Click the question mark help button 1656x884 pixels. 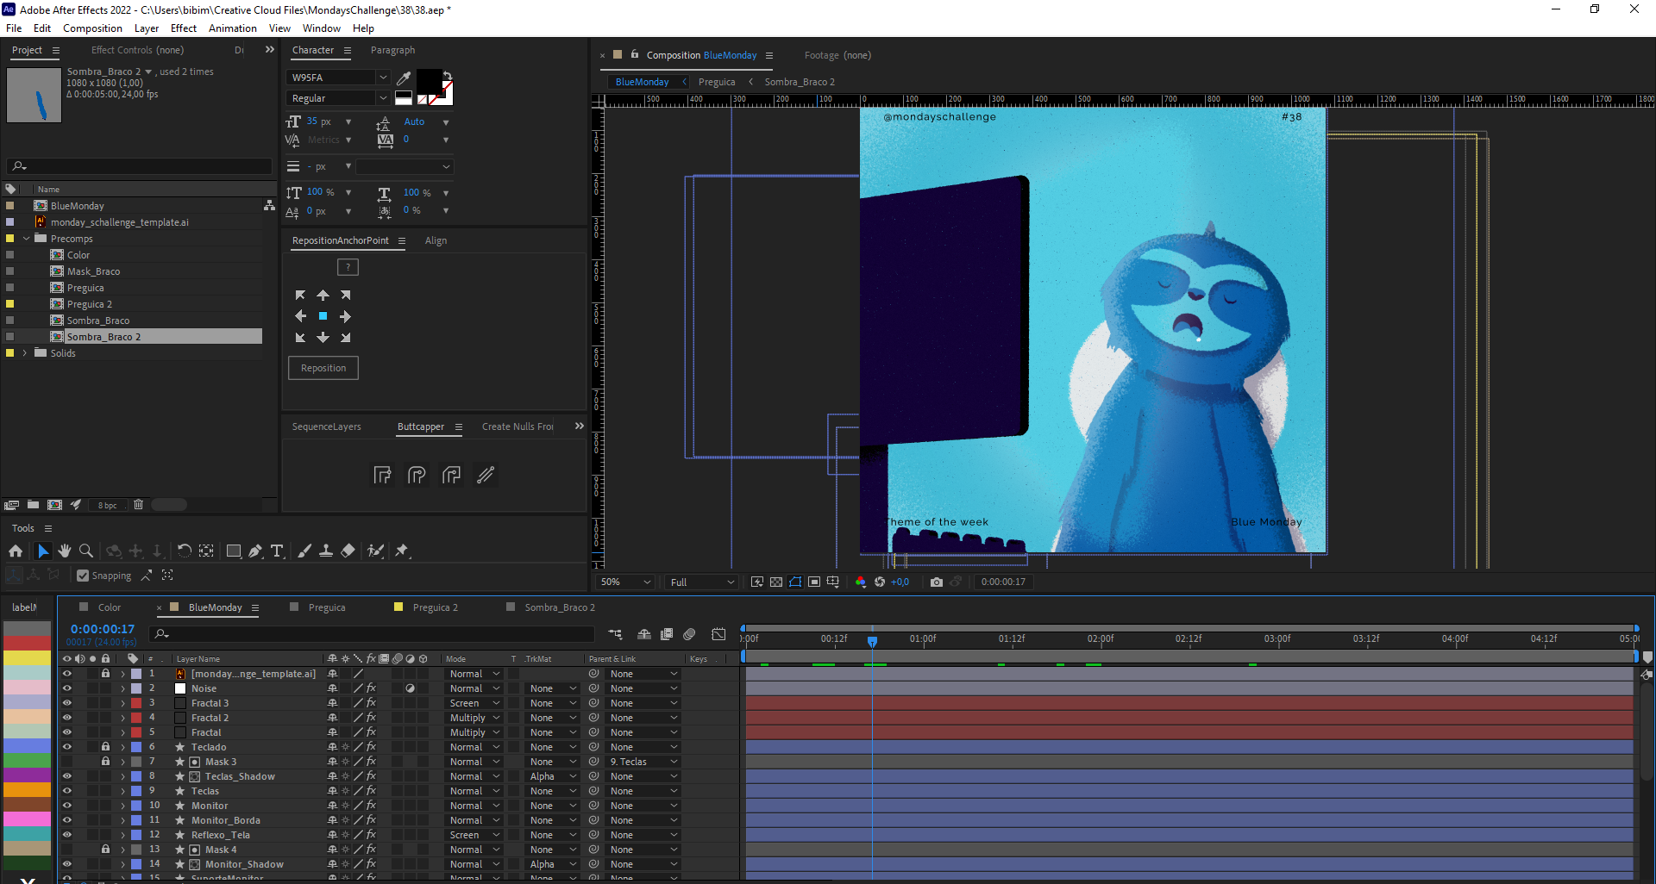[348, 267]
